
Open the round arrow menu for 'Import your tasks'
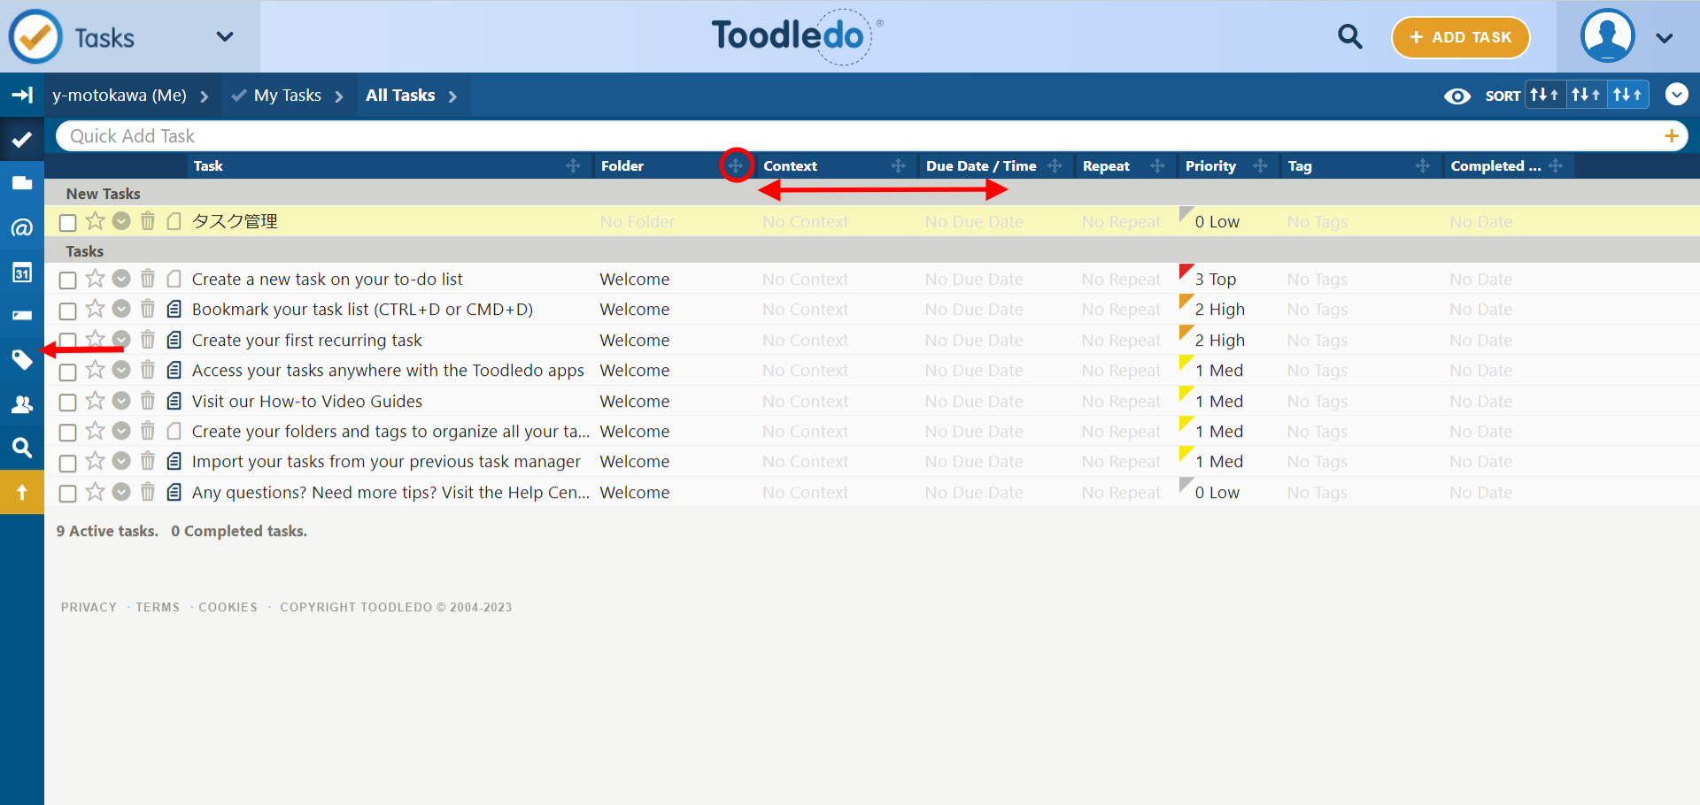121,461
